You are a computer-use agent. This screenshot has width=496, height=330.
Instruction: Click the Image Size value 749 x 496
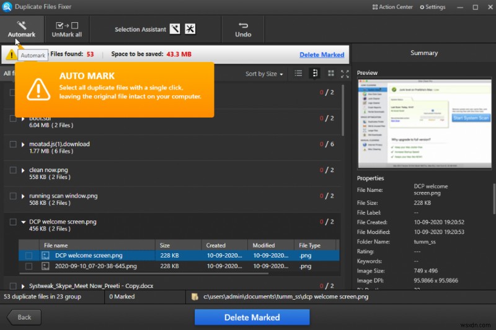click(x=426, y=271)
